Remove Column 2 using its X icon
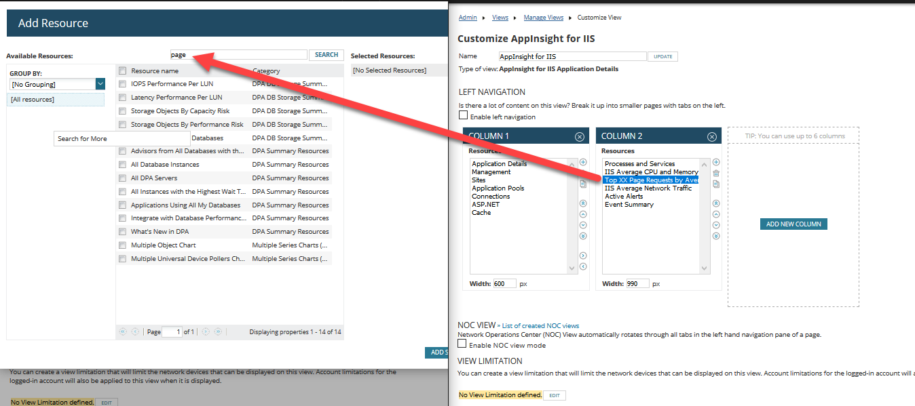This screenshot has height=406, width=915. [712, 136]
